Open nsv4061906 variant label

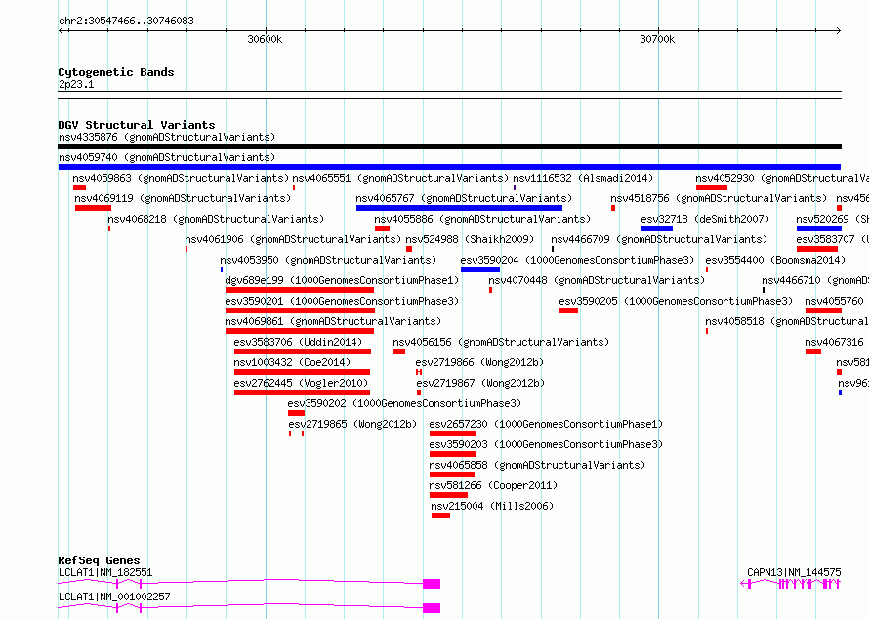(x=293, y=239)
